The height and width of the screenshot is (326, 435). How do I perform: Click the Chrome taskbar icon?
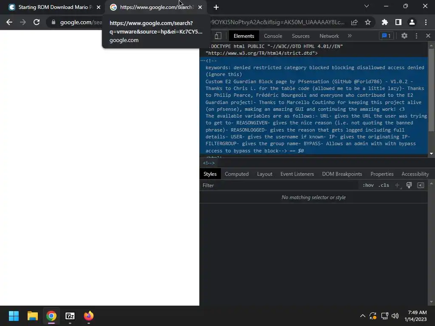coord(51,316)
